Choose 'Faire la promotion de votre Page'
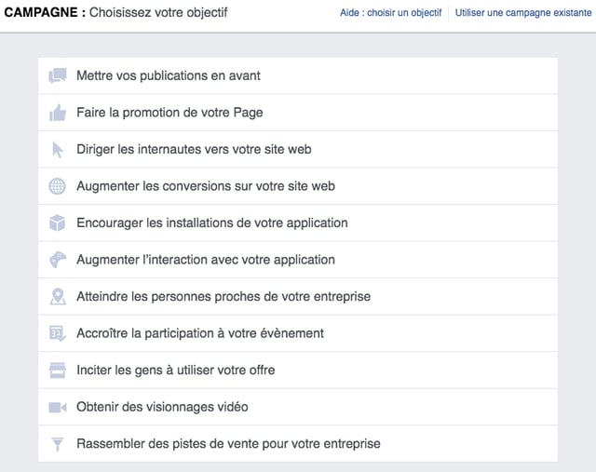This screenshot has width=596, height=472. pyautogui.click(x=169, y=113)
